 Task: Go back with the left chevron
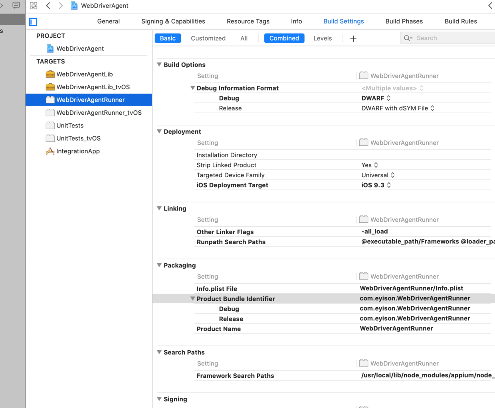click(48, 6)
